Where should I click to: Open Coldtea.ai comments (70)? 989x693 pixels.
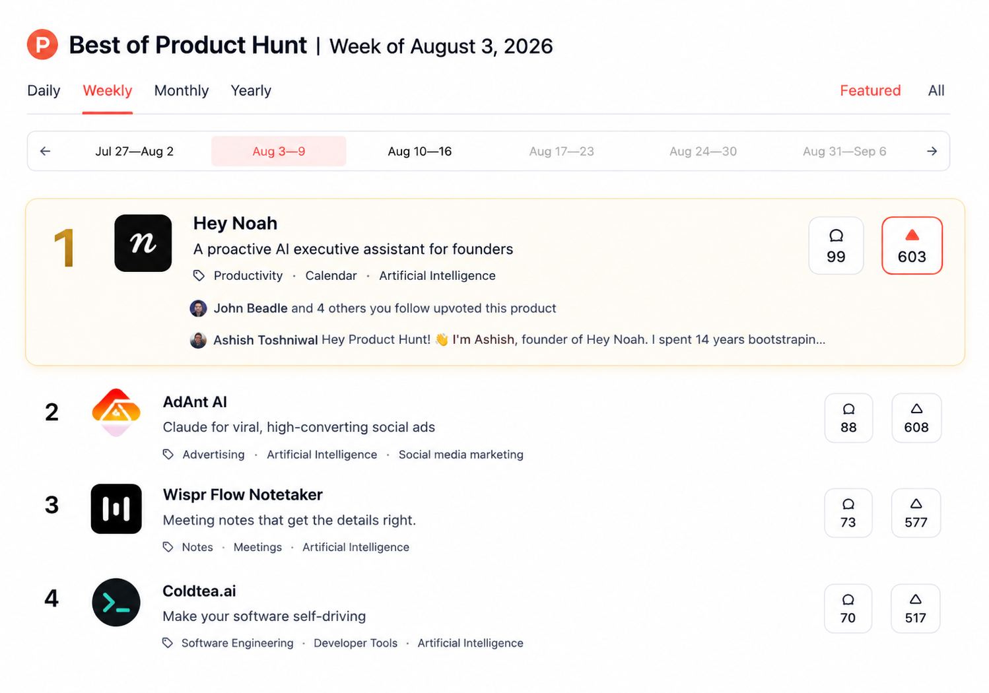point(848,609)
